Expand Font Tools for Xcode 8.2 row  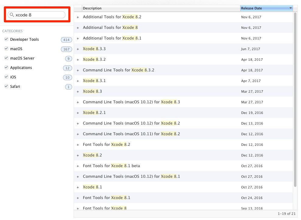pyautogui.click(x=78, y=145)
